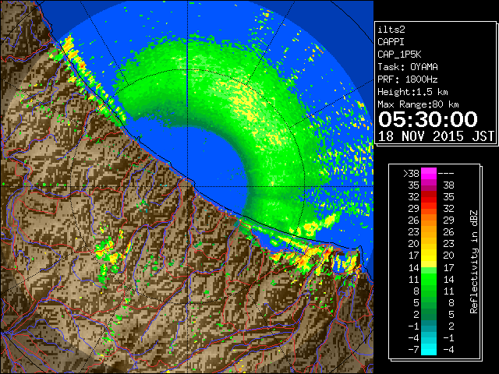This screenshot has width=499, height=374.
Task: Click the >38 legend label
Action: pyautogui.click(x=411, y=174)
